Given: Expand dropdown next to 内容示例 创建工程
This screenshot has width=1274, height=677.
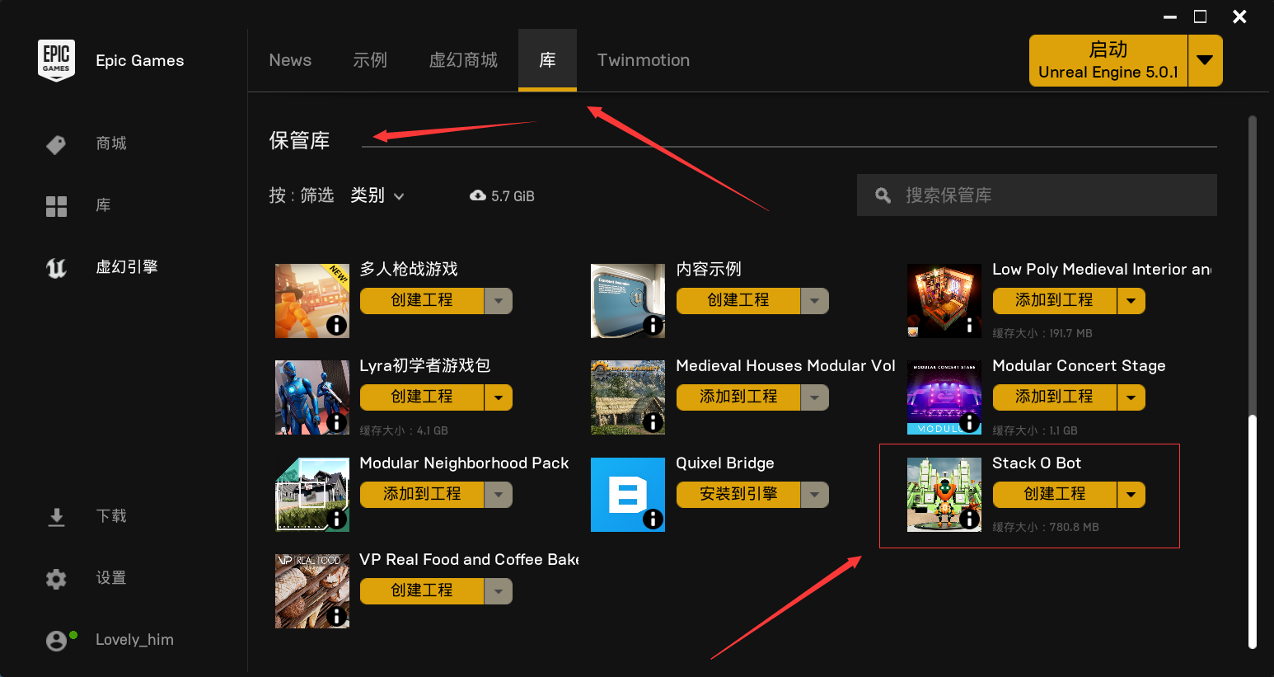Looking at the screenshot, I should 815,301.
